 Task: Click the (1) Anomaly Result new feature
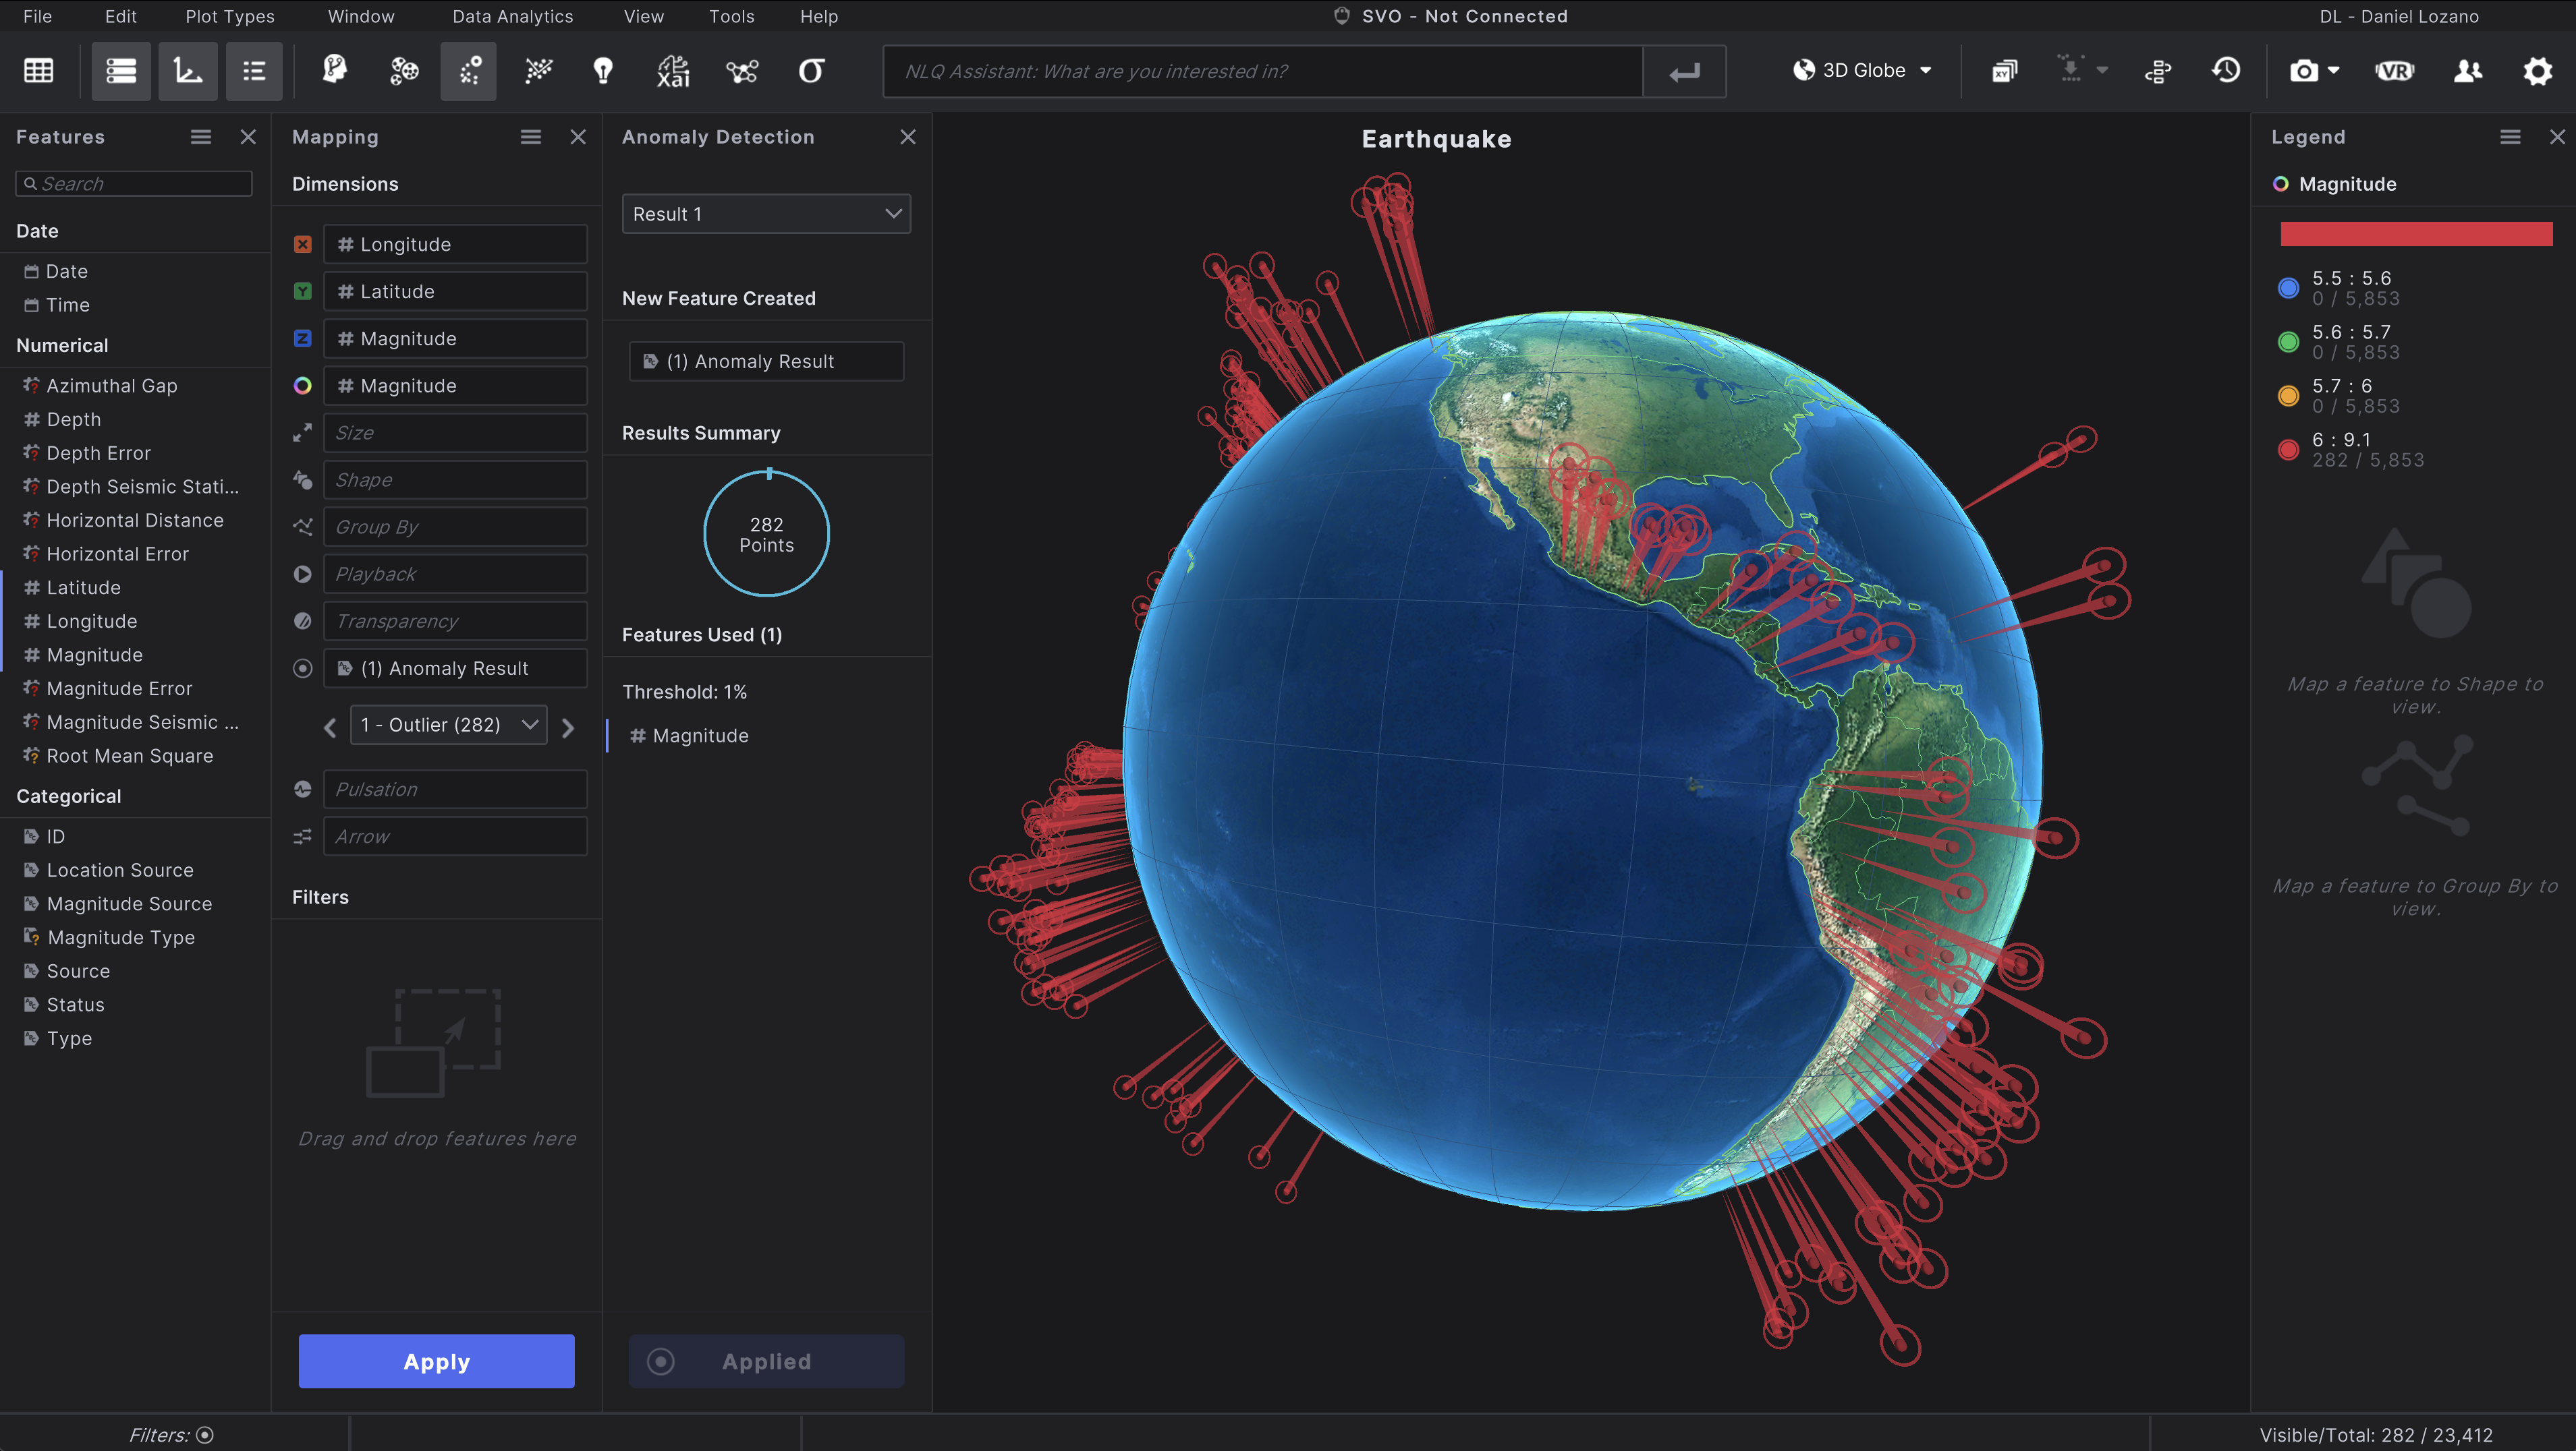(766, 362)
